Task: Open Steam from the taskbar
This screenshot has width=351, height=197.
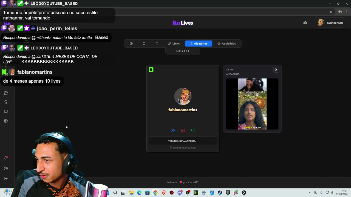Action: point(220,193)
